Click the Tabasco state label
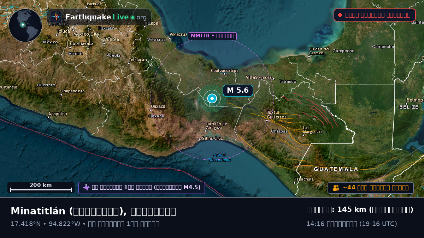Viewport: 424px width, 238px height. 288,81
